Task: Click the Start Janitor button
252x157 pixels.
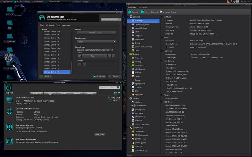Action: tap(100, 135)
